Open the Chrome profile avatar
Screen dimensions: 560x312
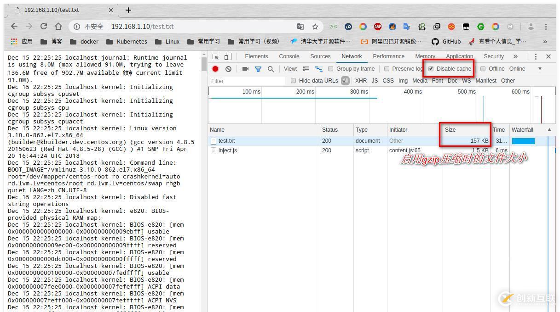pyautogui.click(x=531, y=27)
